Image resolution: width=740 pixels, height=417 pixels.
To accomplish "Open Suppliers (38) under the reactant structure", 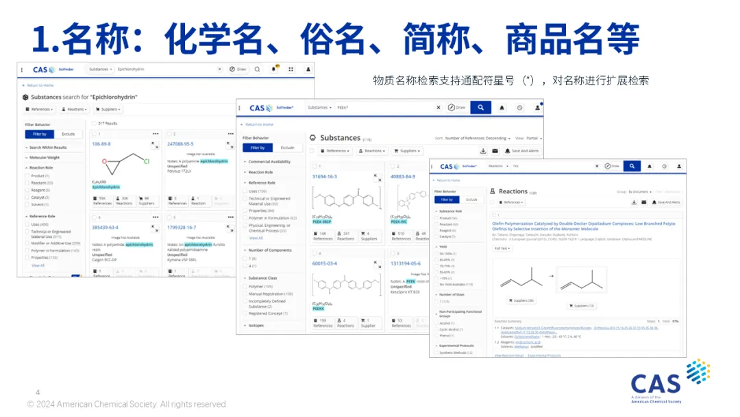I will 521,300.
